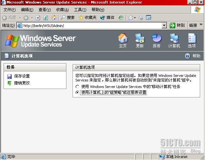
Task: Click the Refresh page icon
Action: click(x=46, y=18)
